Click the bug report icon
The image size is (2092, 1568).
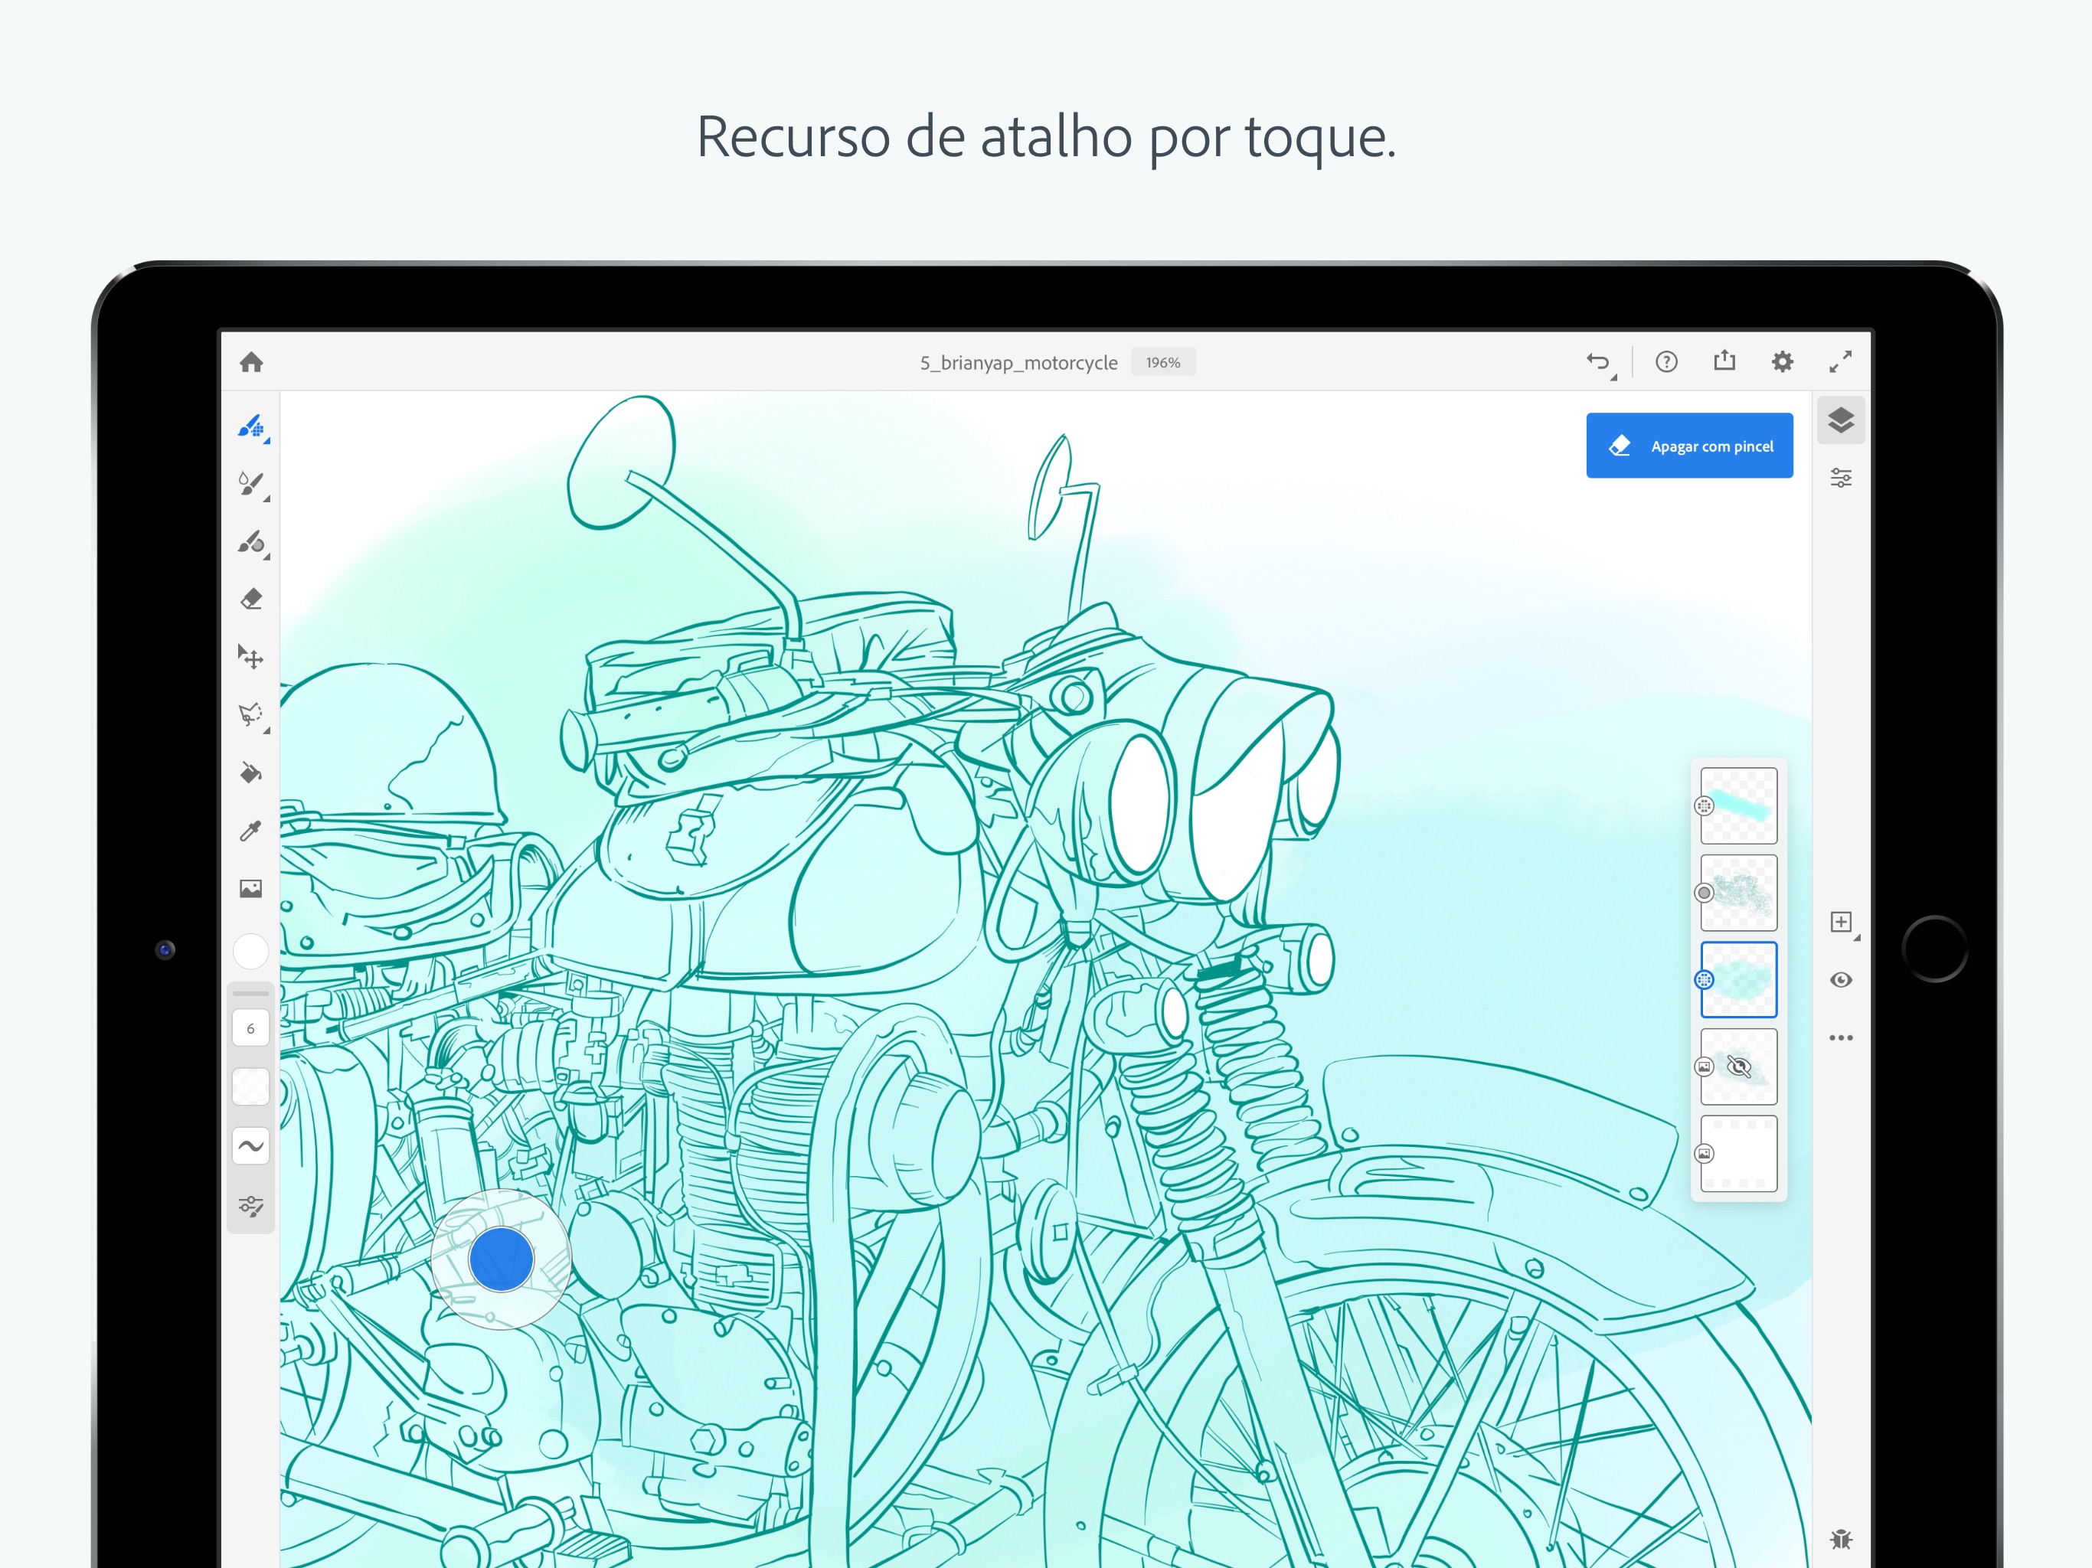coord(1840,1540)
